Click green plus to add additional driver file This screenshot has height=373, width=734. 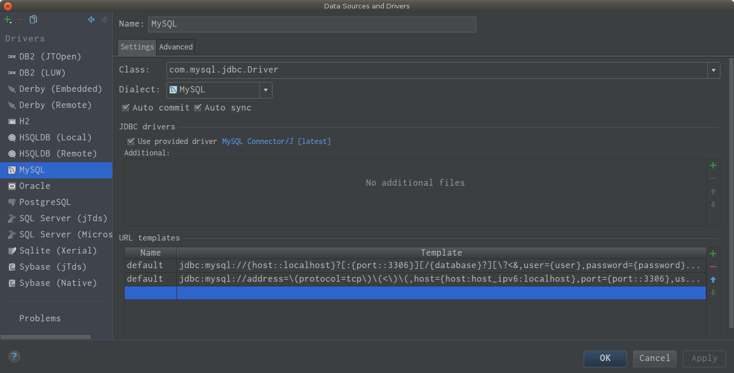[x=713, y=166]
